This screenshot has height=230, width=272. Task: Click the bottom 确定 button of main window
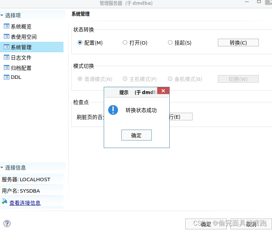point(206,224)
